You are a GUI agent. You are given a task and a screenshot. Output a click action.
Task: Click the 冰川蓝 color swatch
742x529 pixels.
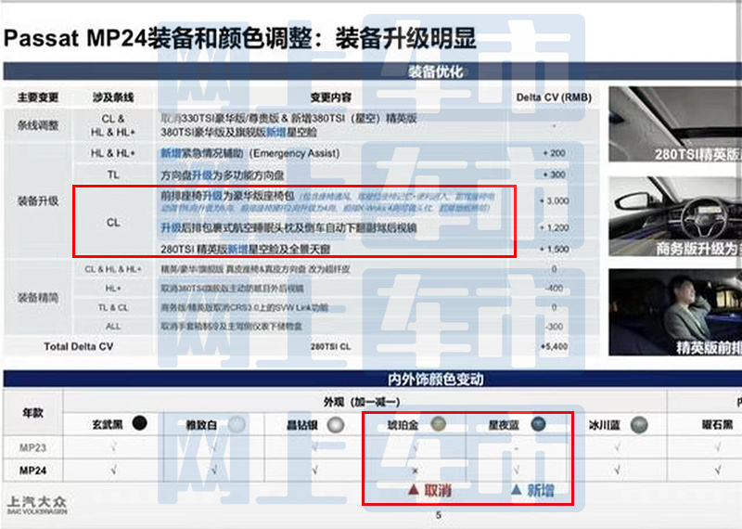point(639,425)
